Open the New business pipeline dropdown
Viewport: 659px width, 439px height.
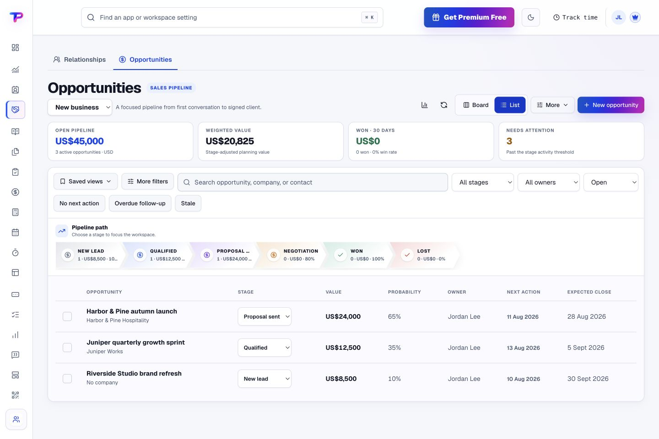pyautogui.click(x=80, y=107)
